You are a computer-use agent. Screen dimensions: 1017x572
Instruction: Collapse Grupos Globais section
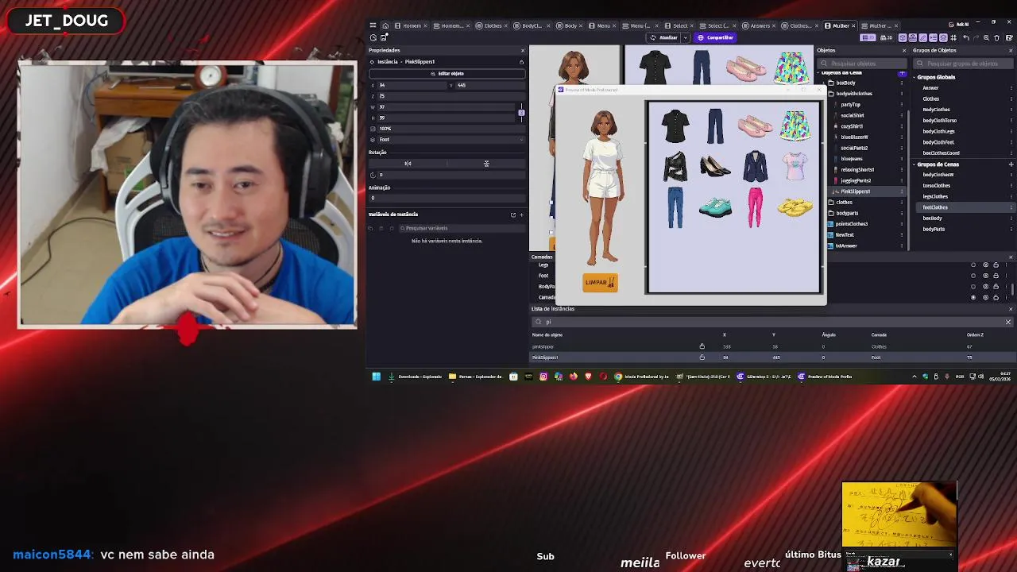[914, 77]
